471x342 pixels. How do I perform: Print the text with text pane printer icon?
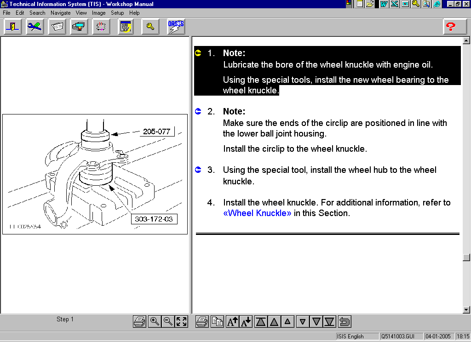coord(202,322)
